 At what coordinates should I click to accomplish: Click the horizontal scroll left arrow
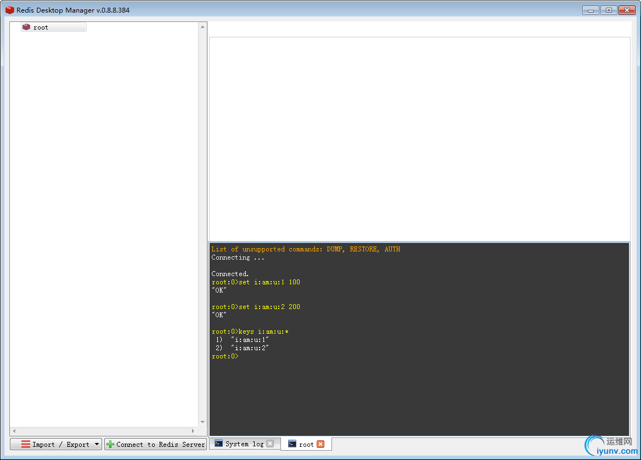[14, 431]
